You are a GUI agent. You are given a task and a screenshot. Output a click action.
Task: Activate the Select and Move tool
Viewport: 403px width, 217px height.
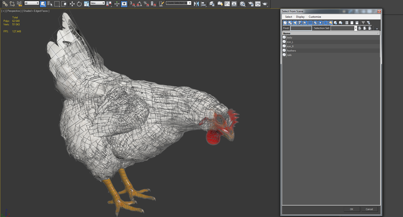coord(72,4)
